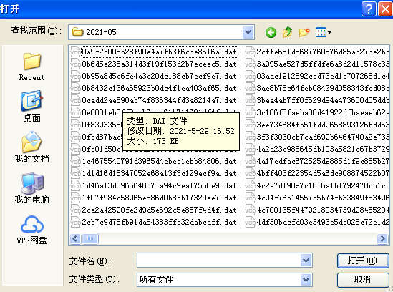Click the horizontal scrollbar left arrow
The height and width of the screenshot is (292, 393).
[x=75, y=238]
